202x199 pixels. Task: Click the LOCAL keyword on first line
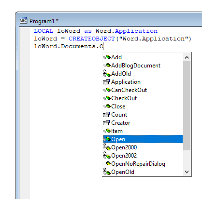coord(43,31)
